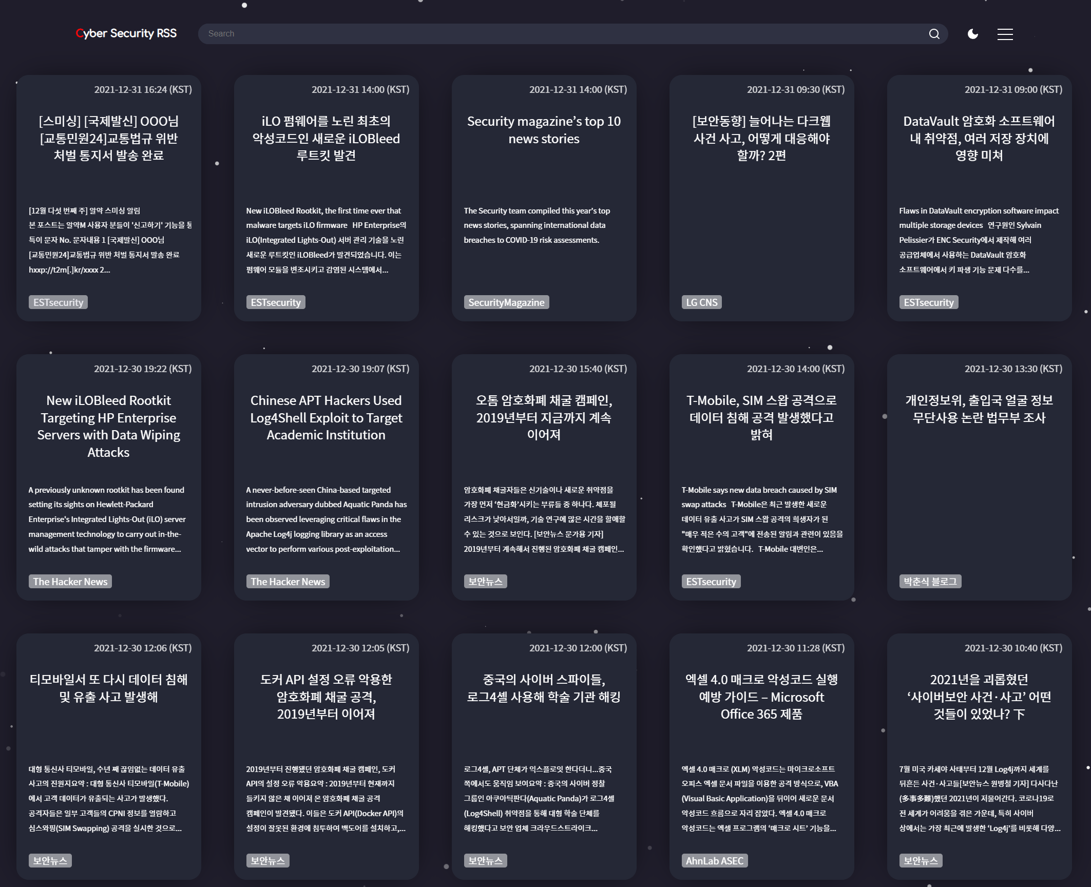
Task: Open 개인정보위 출입국 얼굴 정보 card
Action: pyautogui.click(x=979, y=409)
